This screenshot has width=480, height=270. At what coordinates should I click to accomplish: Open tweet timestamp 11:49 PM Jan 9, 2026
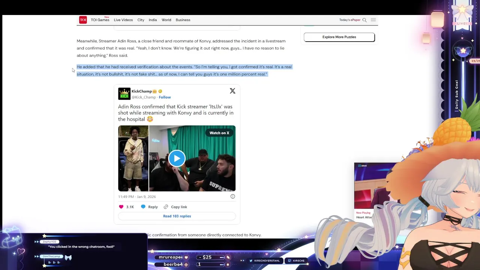[x=137, y=196]
